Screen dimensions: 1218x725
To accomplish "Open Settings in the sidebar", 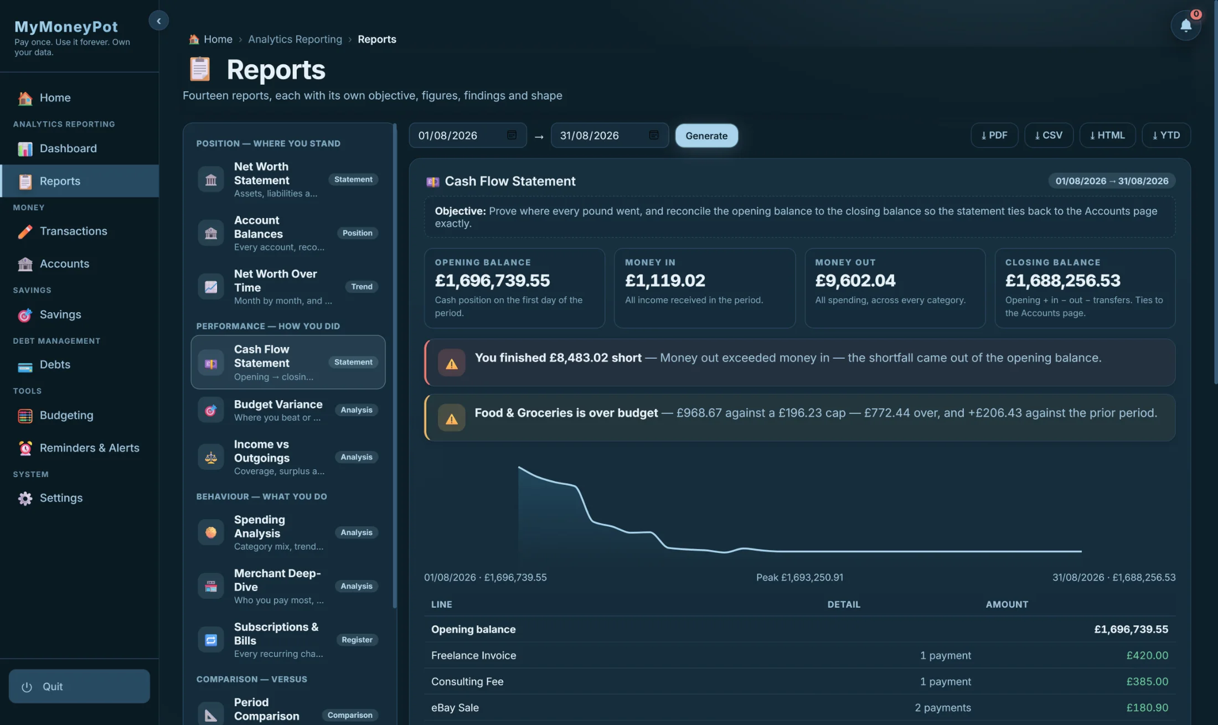I will 80,498.
